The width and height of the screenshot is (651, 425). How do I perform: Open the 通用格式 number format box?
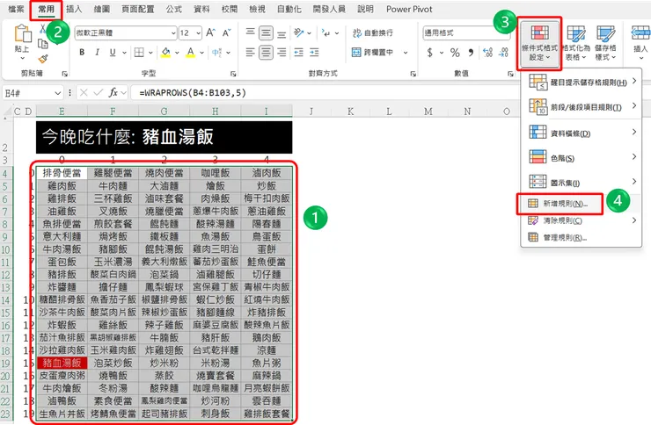[x=466, y=32]
